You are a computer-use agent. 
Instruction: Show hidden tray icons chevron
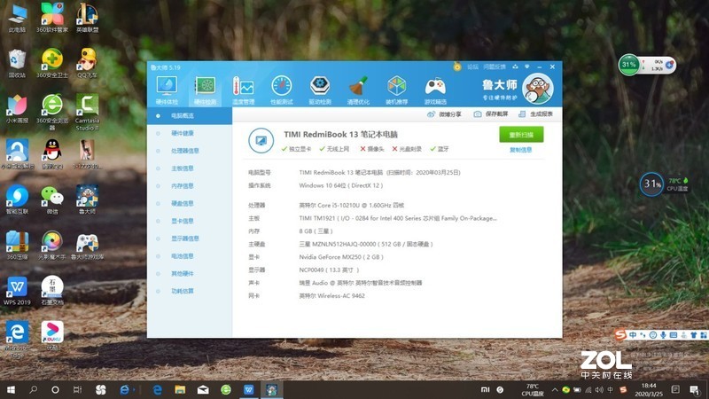pos(555,389)
